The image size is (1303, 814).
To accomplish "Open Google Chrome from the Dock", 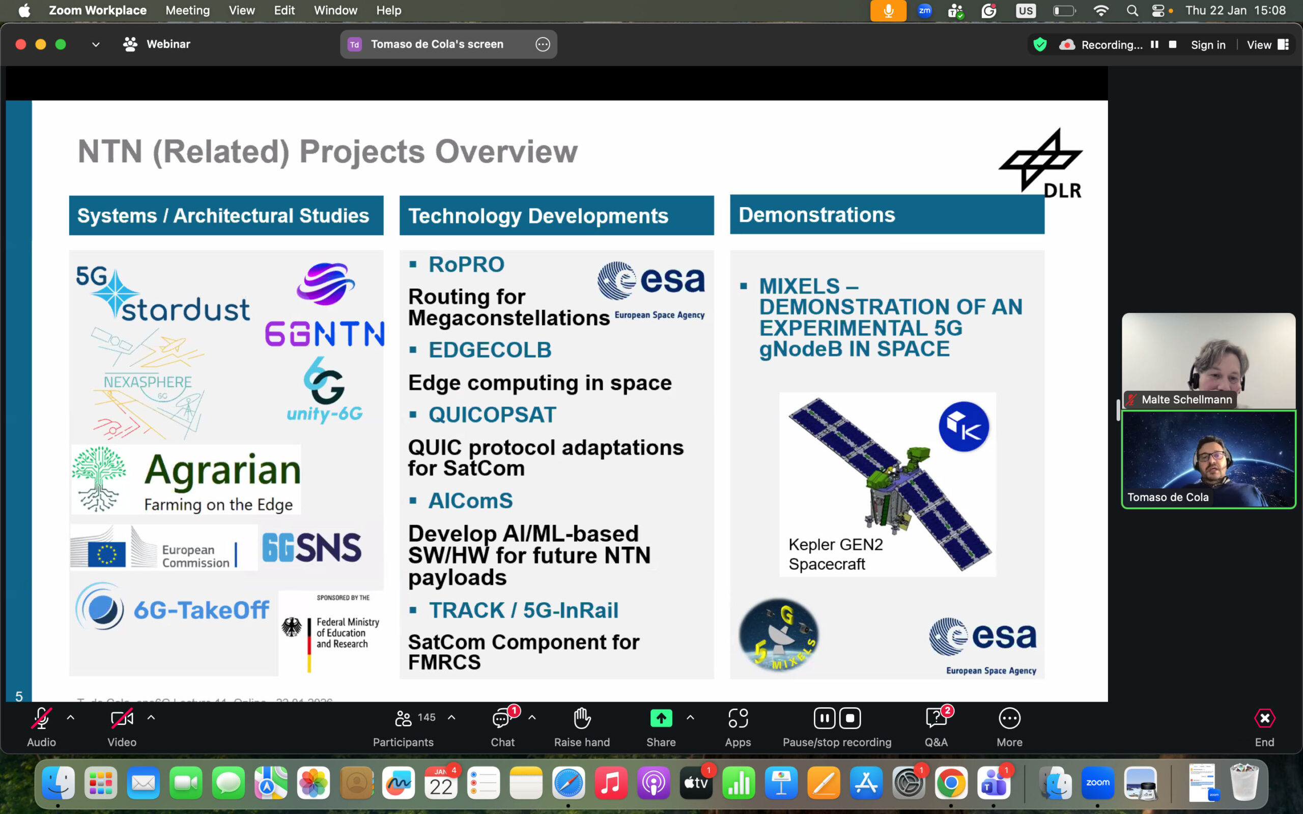I will 951,783.
